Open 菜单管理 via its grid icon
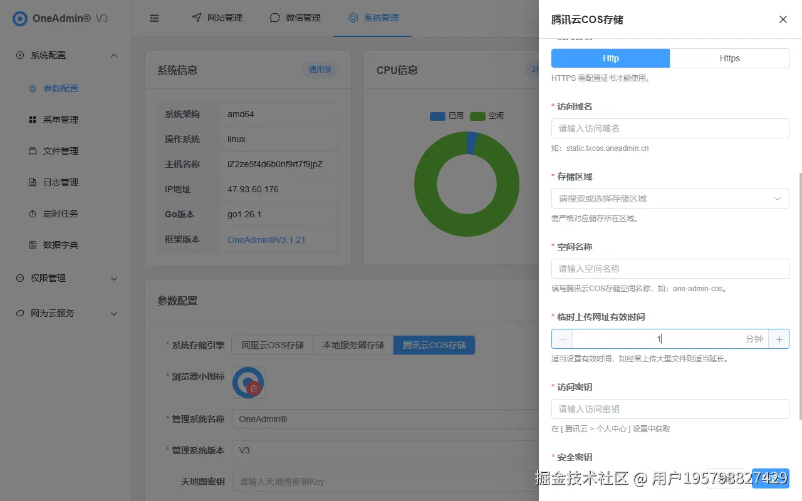 33,120
